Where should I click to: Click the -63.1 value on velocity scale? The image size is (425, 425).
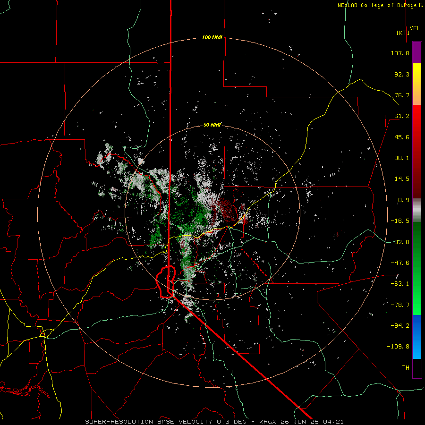click(400, 284)
